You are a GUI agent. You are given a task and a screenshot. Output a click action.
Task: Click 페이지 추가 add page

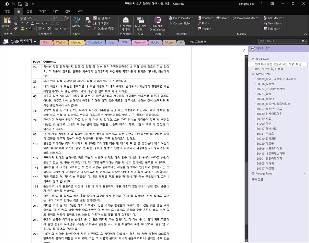[261, 48]
